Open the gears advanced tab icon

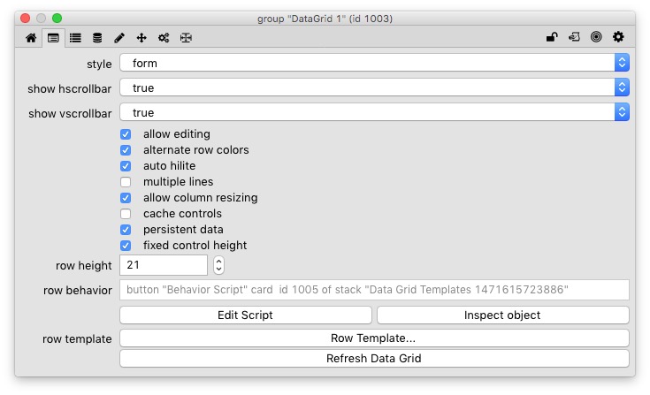pos(164,38)
